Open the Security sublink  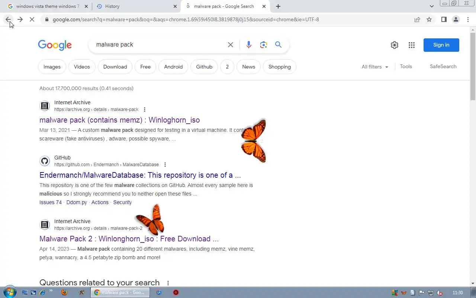(122, 202)
